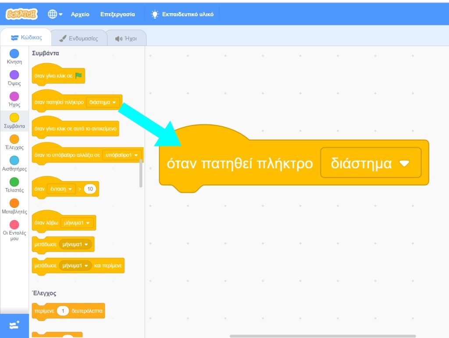Select the Ήχος magenta category circle
Image resolution: width=449 pixels, height=338 pixels.
coord(14,96)
